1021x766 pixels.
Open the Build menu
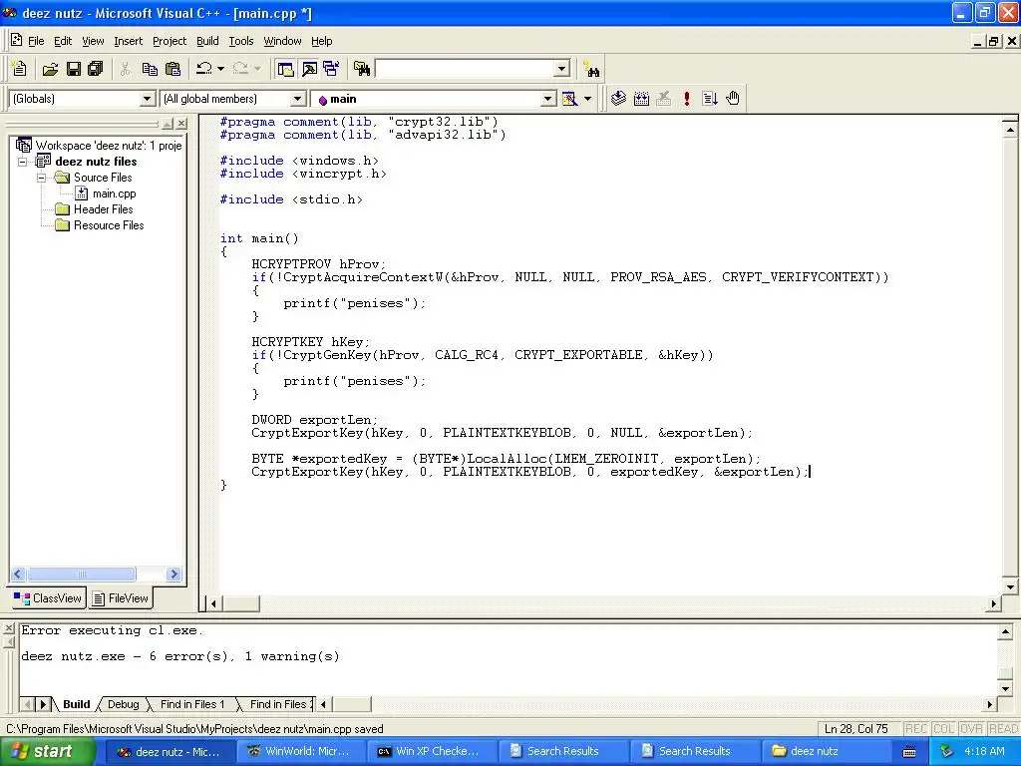point(207,41)
